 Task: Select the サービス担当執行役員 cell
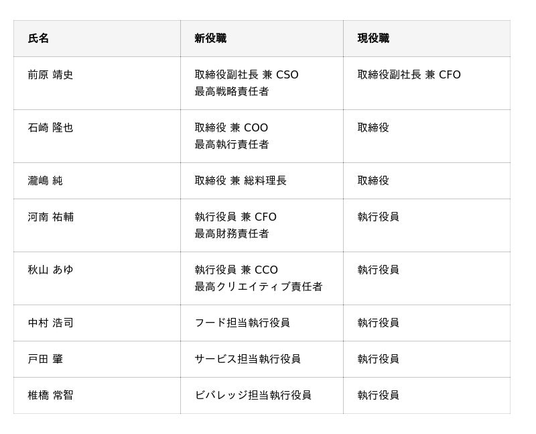[x=247, y=360]
